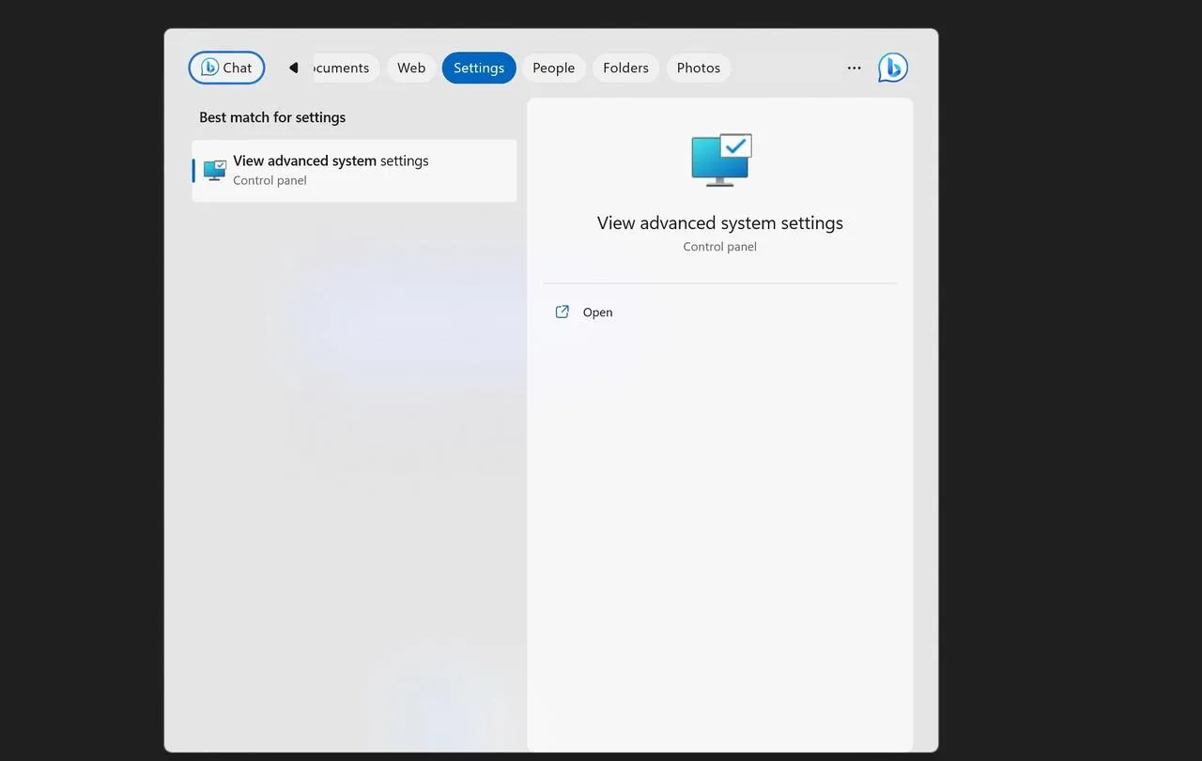The width and height of the screenshot is (1202, 761).
Task: Click Control panel label under the list result
Action: [270, 180]
